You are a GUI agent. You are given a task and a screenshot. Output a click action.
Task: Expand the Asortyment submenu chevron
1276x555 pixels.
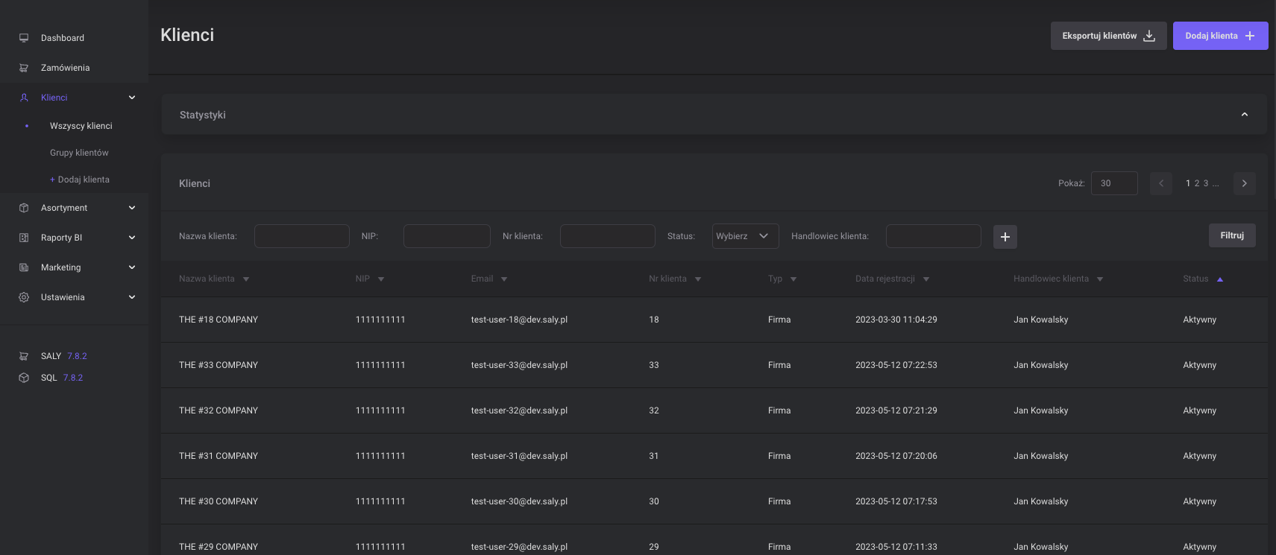[x=132, y=208]
